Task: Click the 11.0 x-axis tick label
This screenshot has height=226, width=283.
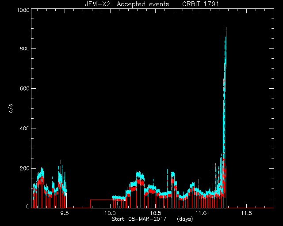Action: pyautogui.click(x=201, y=213)
